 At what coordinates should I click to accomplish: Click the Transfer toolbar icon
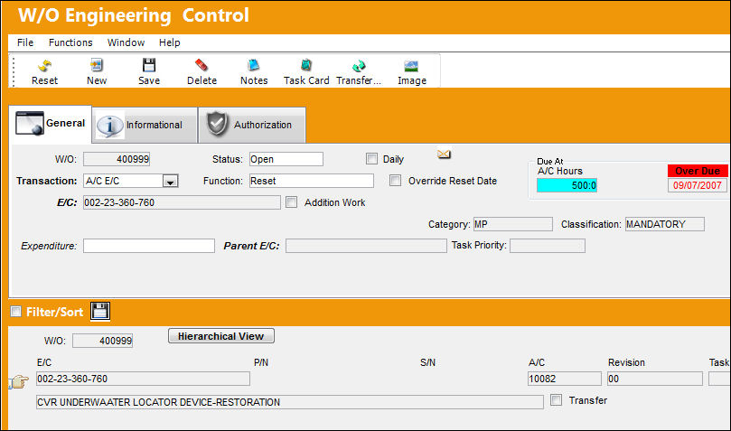(x=359, y=66)
